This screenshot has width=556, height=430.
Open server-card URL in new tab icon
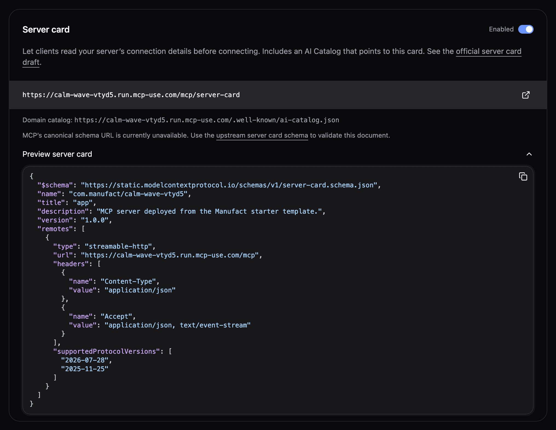pos(526,95)
